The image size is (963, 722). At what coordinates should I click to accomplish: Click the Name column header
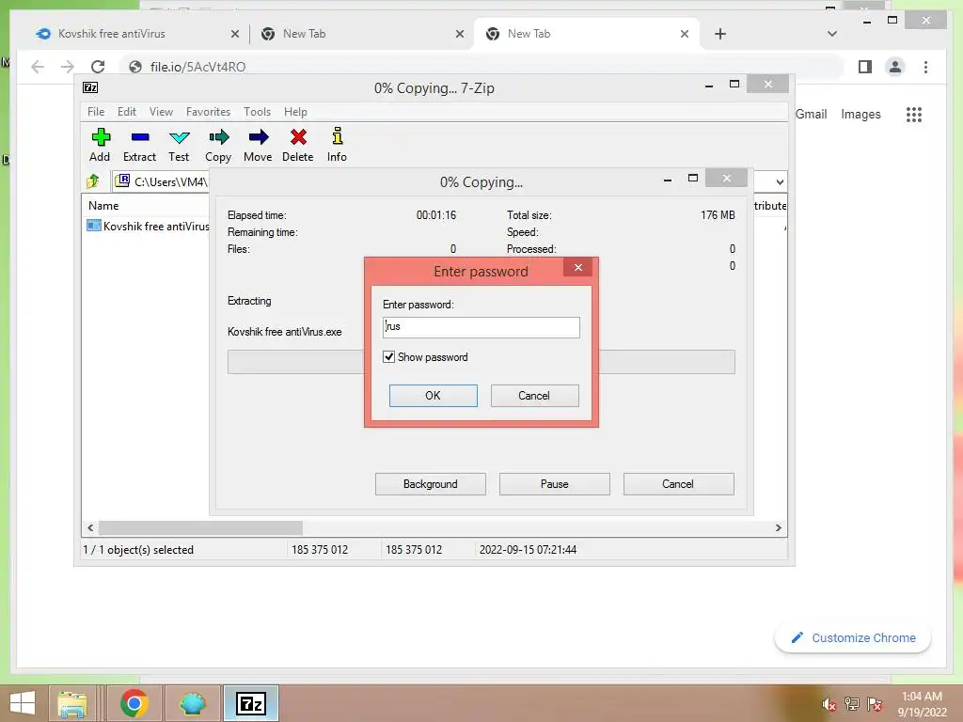pyautogui.click(x=103, y=206)
